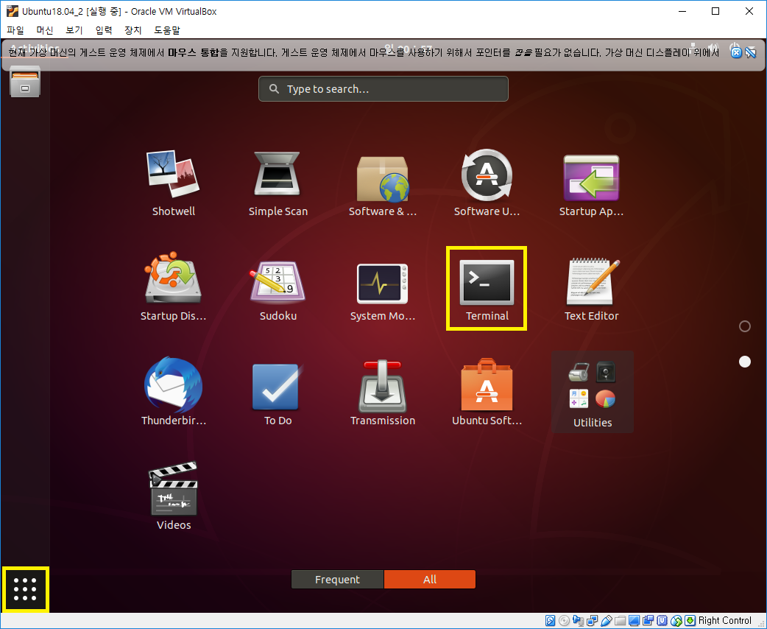Click the audio status icon
The width and height of the screenshot is (767, 629).
pos(578,621)
